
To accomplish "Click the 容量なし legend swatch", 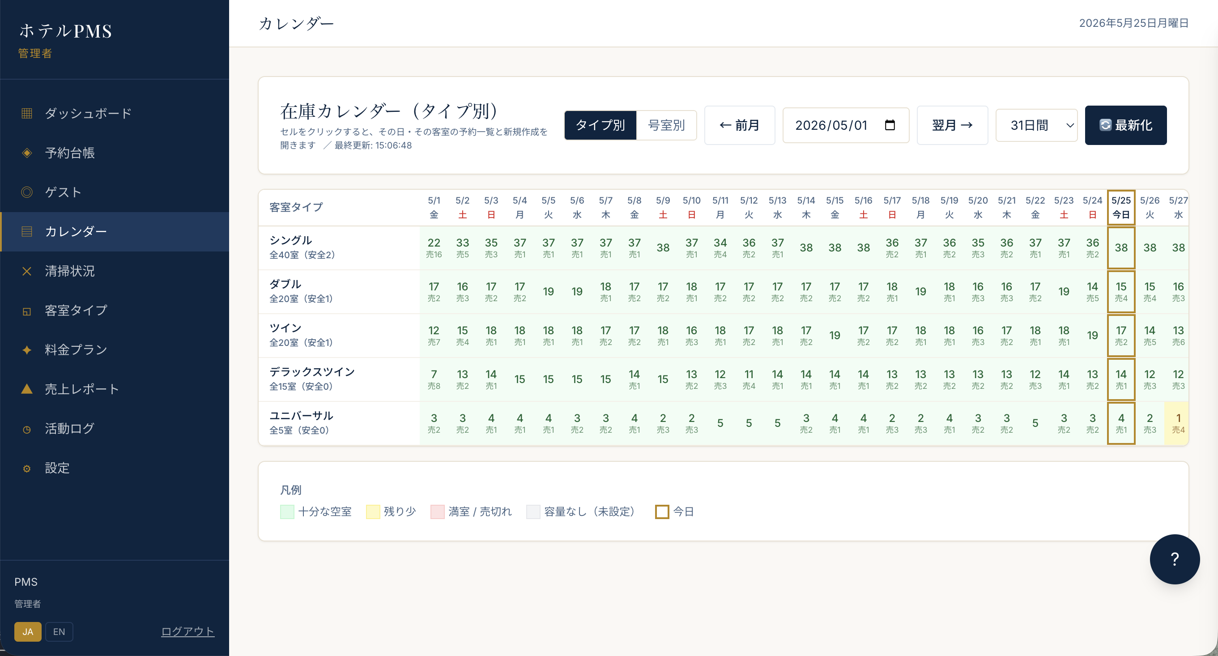I will [x=533, y=512].
